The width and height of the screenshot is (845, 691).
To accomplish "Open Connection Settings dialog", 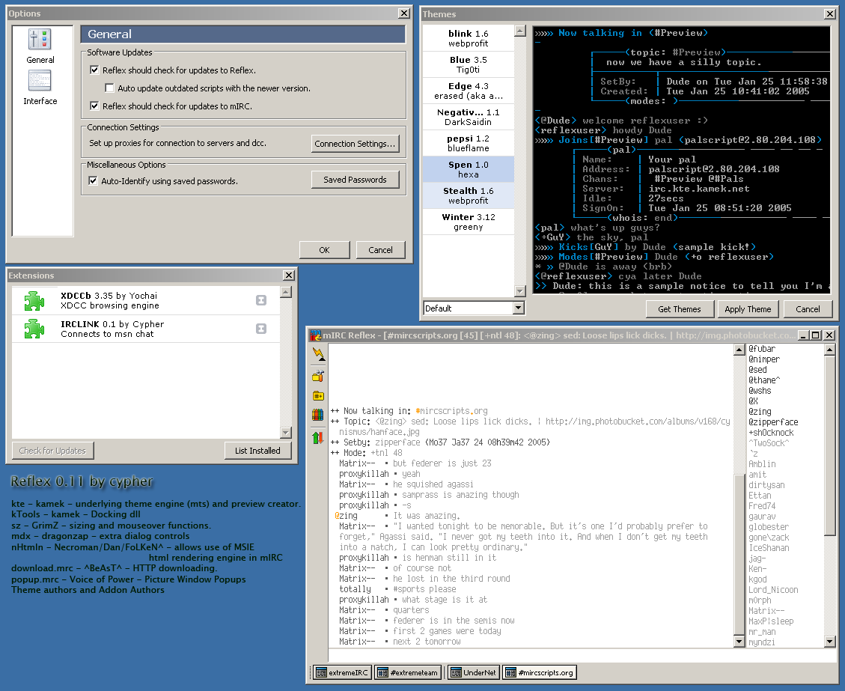I will point(355,144).
